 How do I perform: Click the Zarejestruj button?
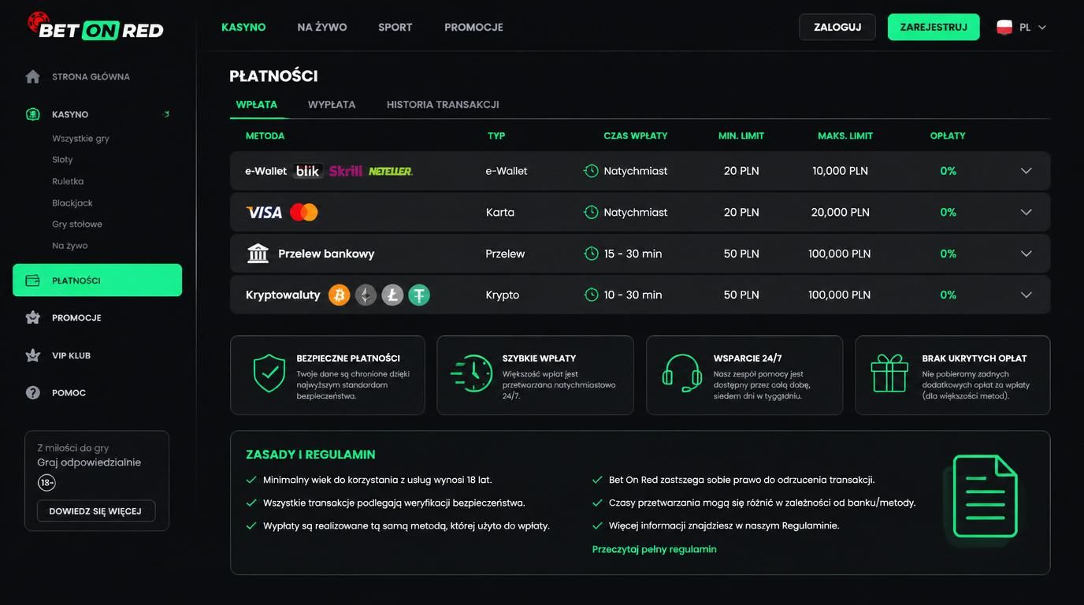[x=934, y=27]
